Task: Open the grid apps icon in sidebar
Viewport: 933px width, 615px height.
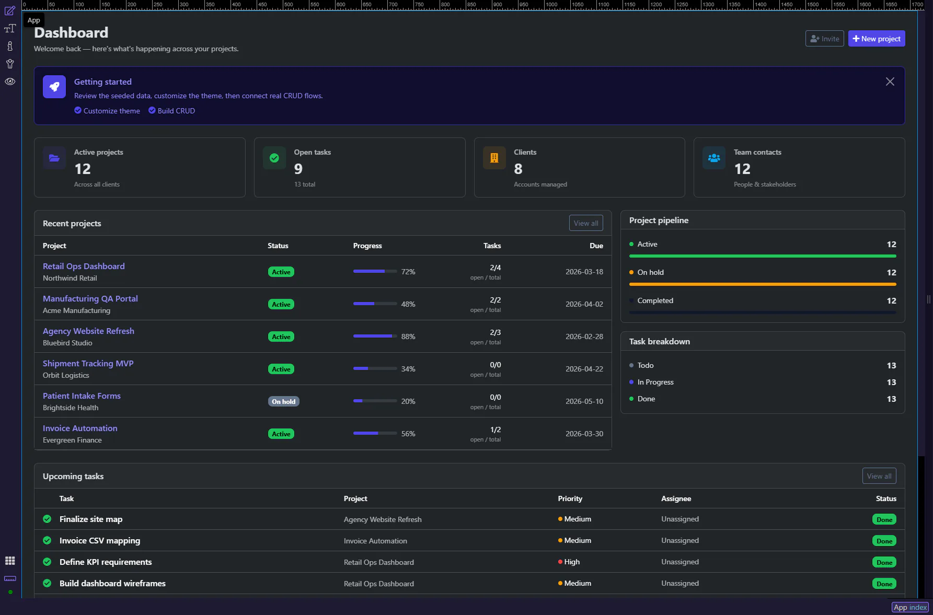Action: coord(10,561)
